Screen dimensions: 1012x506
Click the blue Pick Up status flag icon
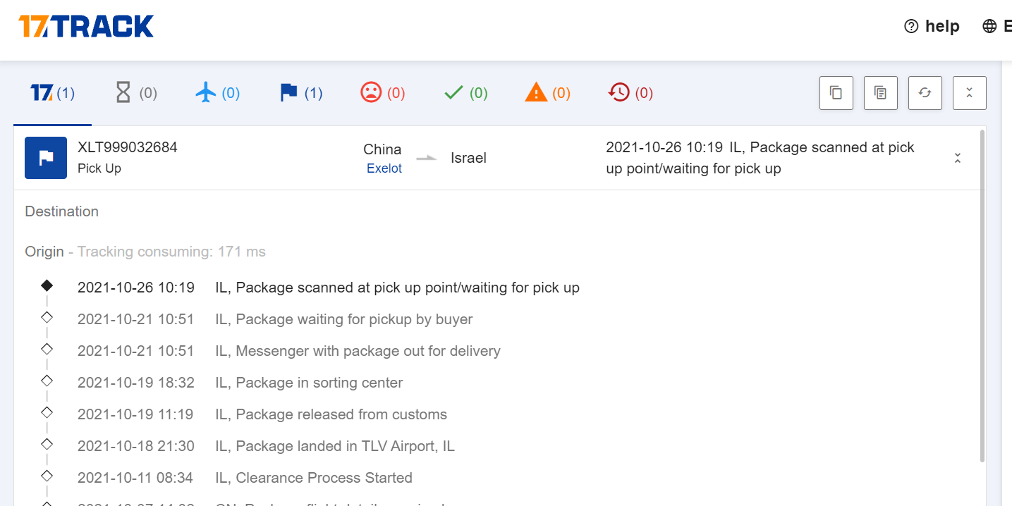coord(46,158)
